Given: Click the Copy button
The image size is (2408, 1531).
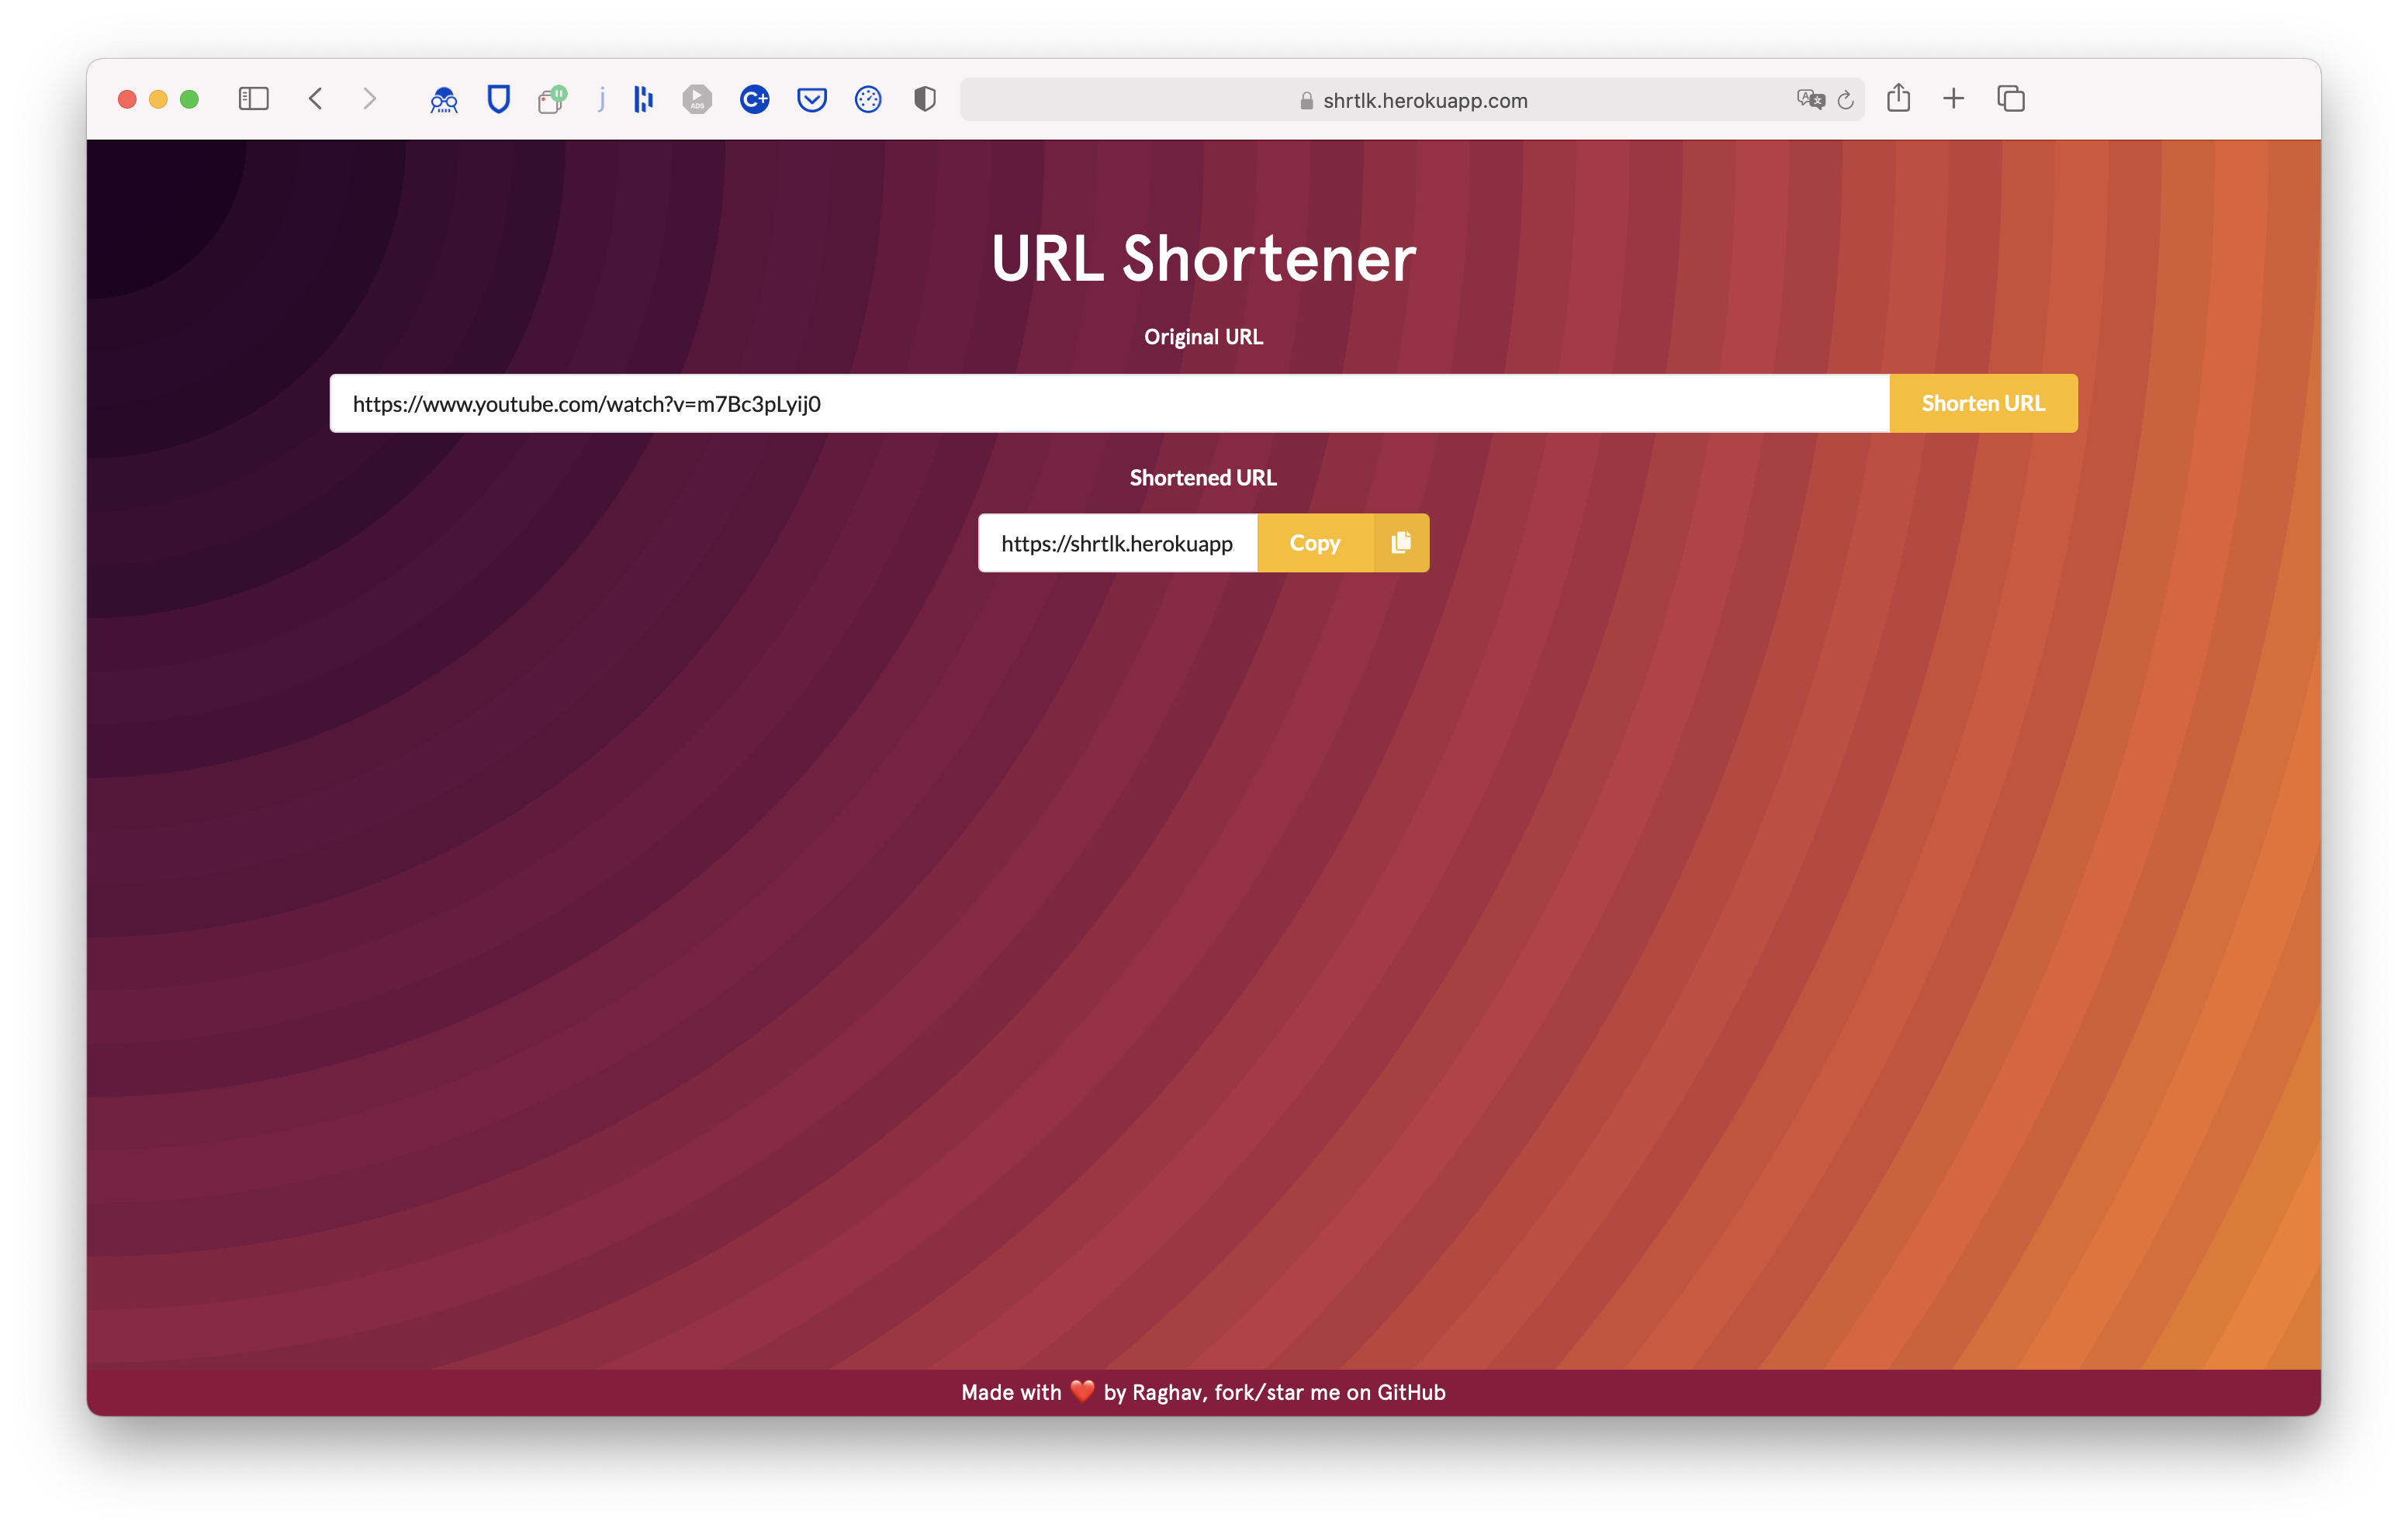Looking at the screenshot, I should point(1314,543).
